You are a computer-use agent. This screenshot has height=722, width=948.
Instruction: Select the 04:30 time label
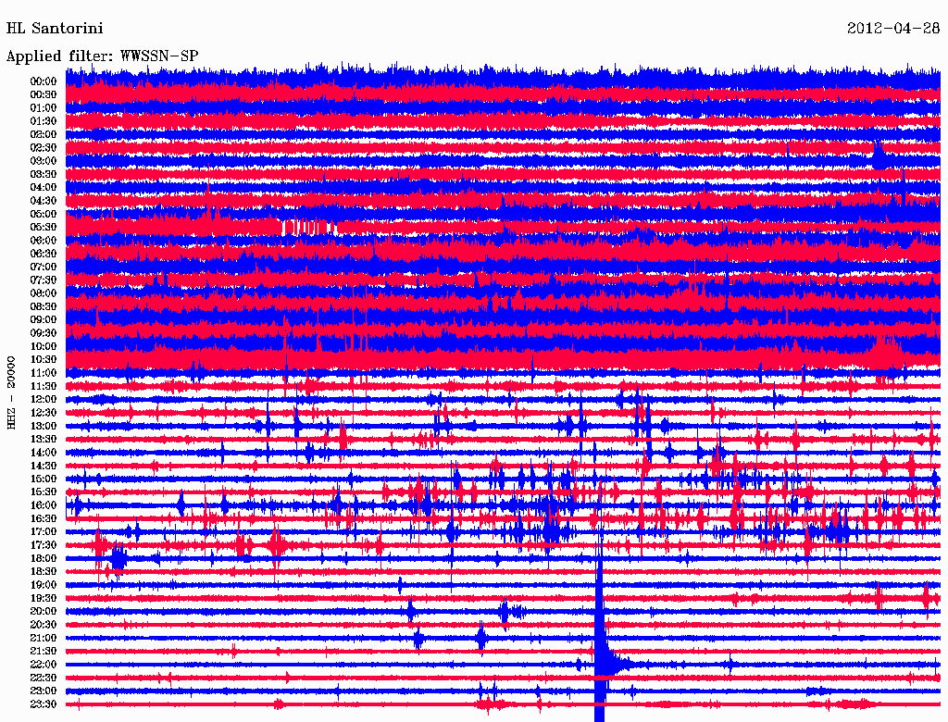click(44, 201)
